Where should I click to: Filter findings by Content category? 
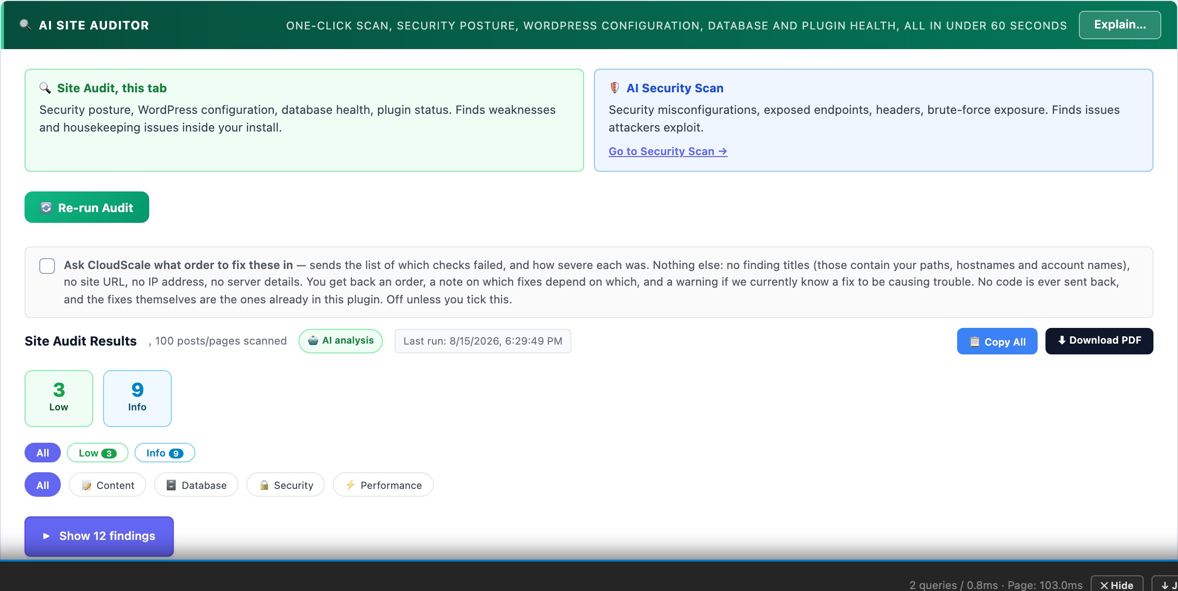tap(107, 485)
